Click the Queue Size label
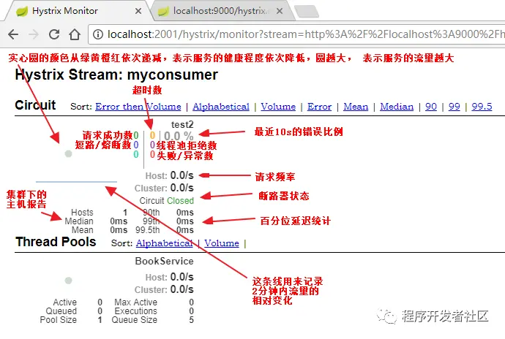The height and width of the screenshot is (339, 505). tap(135, 320)
